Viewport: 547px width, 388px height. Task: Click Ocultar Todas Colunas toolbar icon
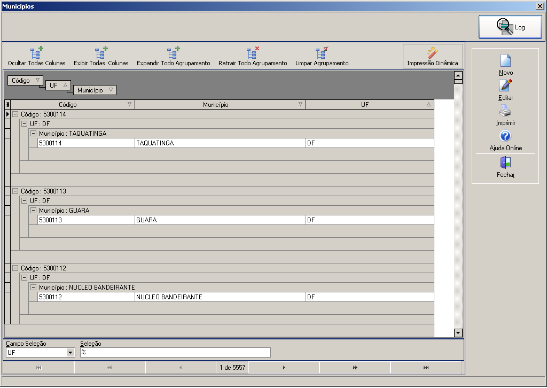[37, 53]
